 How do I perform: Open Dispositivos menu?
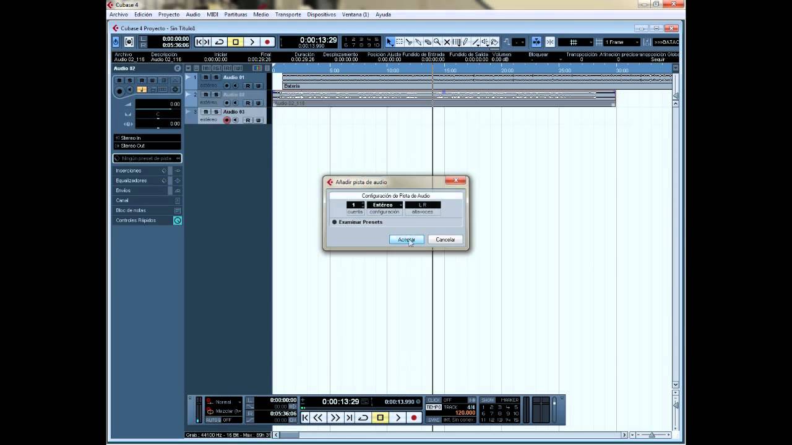point(321,14)
